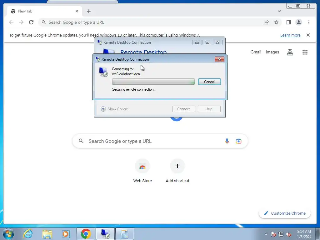Open the Web Store shortcut

[142, 171]
